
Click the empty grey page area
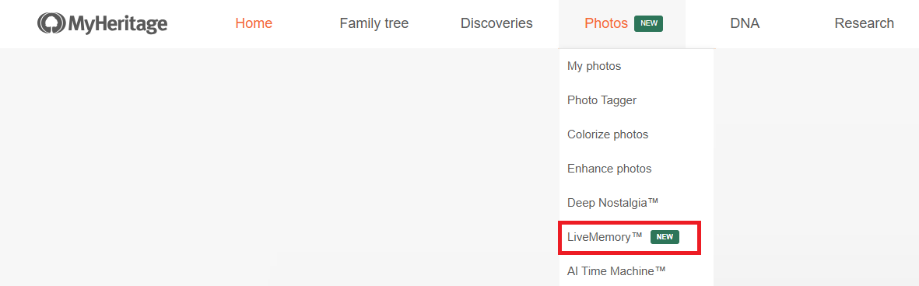pyautogui.click(x=275, y=169)
